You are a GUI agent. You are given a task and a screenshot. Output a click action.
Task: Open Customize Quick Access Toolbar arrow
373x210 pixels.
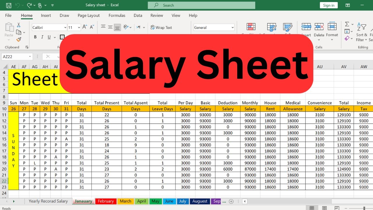tap(52, 5)
